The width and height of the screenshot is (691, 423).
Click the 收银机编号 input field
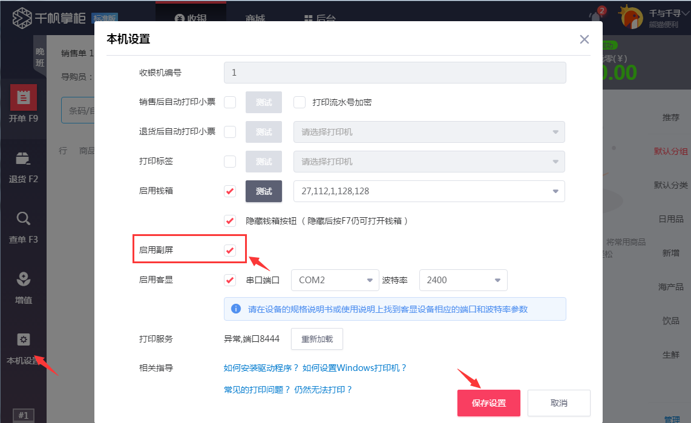click(x=396, y=72)
